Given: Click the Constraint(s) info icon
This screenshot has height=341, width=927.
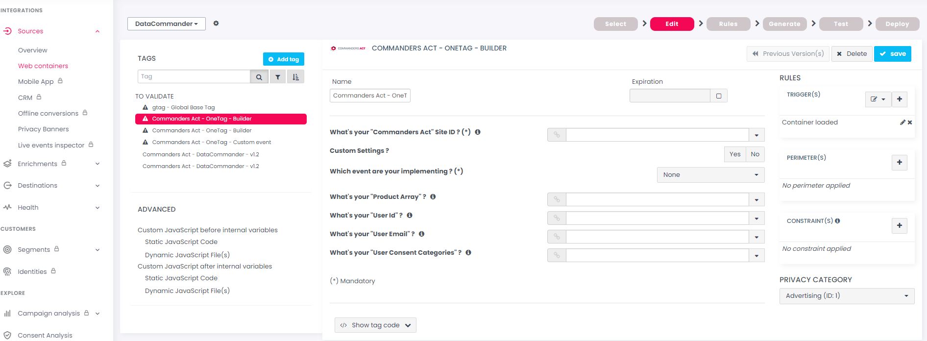Looking at the screenshot, I should pos(837,221).
